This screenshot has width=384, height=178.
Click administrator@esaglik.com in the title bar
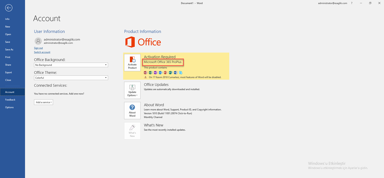pos(333,3)
